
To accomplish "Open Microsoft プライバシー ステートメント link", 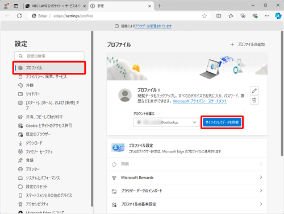I will [x=200, y=101].
